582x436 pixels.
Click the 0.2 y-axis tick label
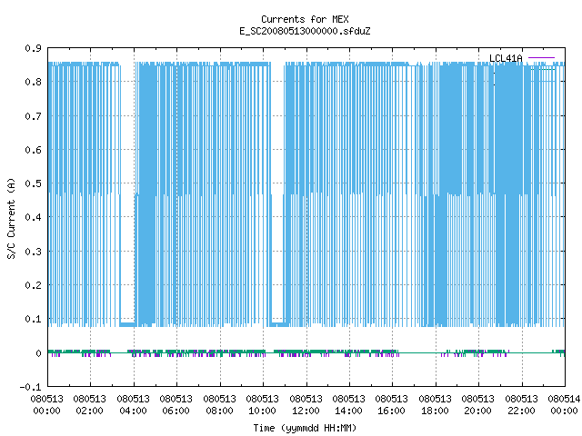[x=34, y=285]
